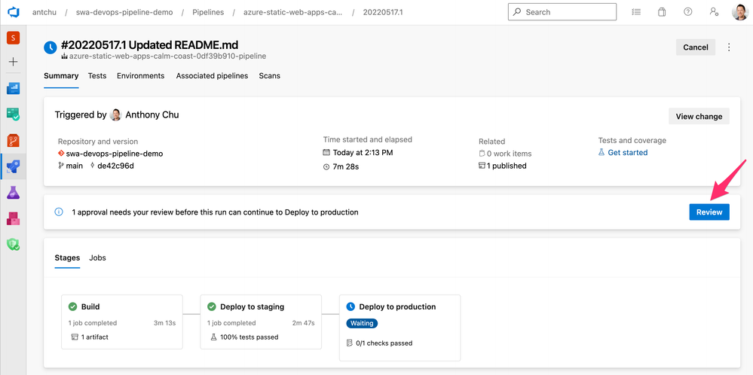Focus the Search input field

(567, 12)
